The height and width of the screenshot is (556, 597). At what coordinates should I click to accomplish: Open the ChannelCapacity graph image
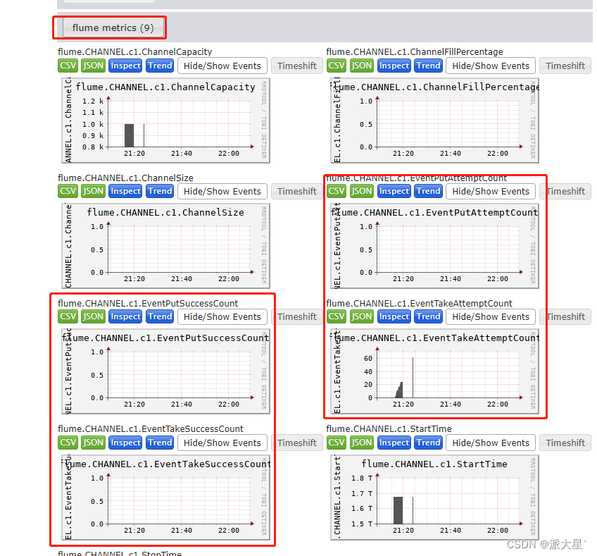[x=165, y=121]
